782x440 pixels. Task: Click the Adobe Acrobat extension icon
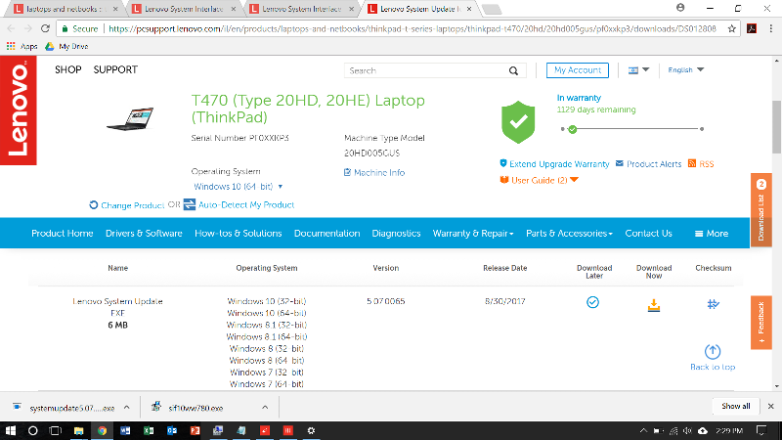(x=752, y=29)
